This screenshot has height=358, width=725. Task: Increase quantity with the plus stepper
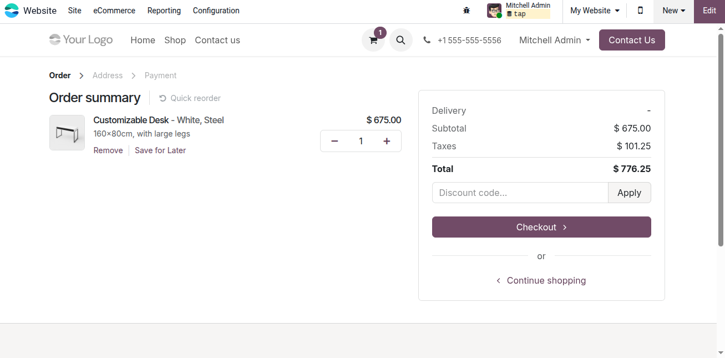(387, 141)
